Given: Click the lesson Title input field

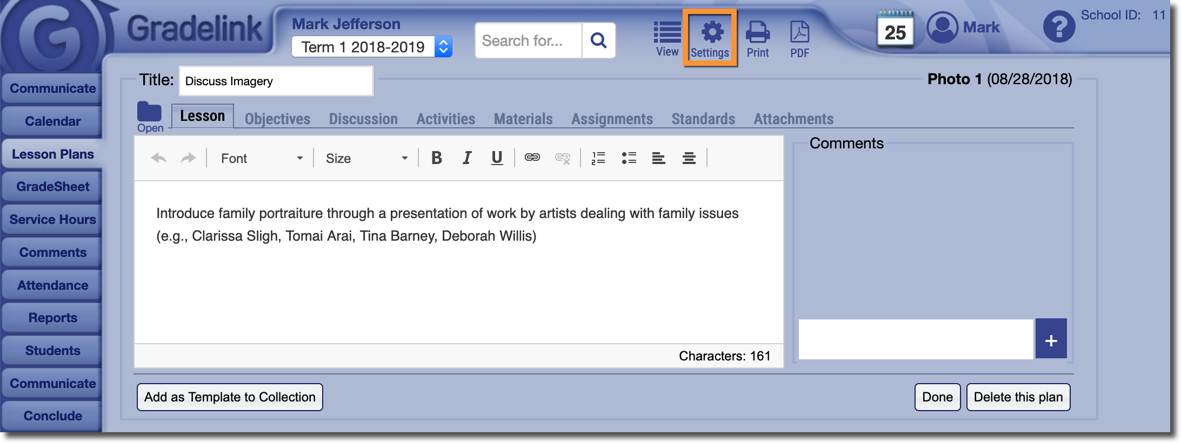Looking at the screenshot, I should pyautogui.click(x=276, y=81).
